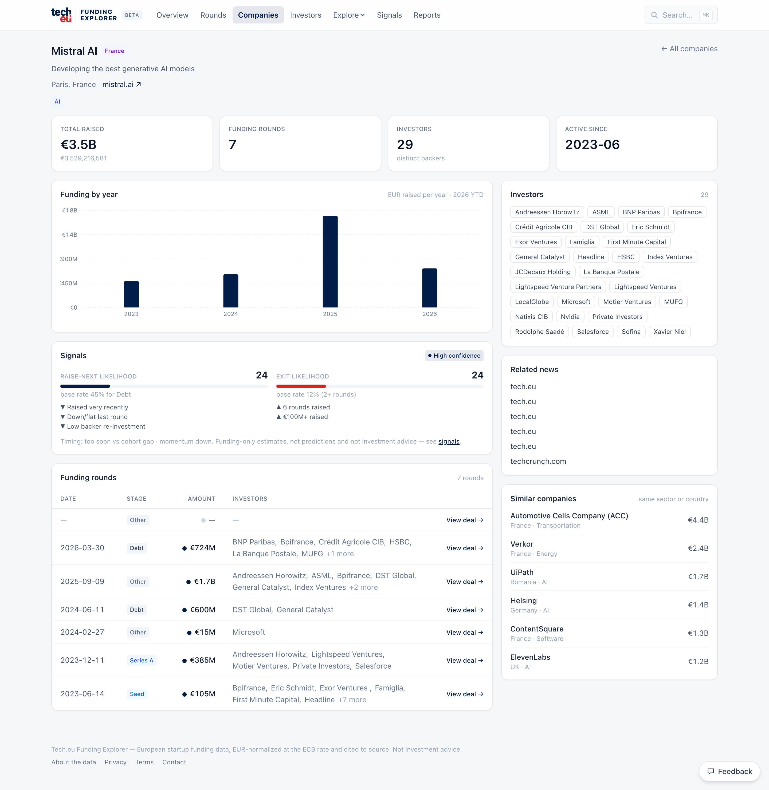View deal for the undated Other round
The image size is (769, 790).
pyautogui.click(x=464, y=520)
